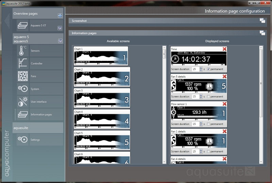Click the Overview pages add icon

pos(60,15)
